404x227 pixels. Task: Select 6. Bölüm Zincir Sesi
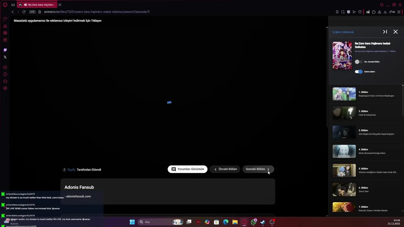pos(366,189)
